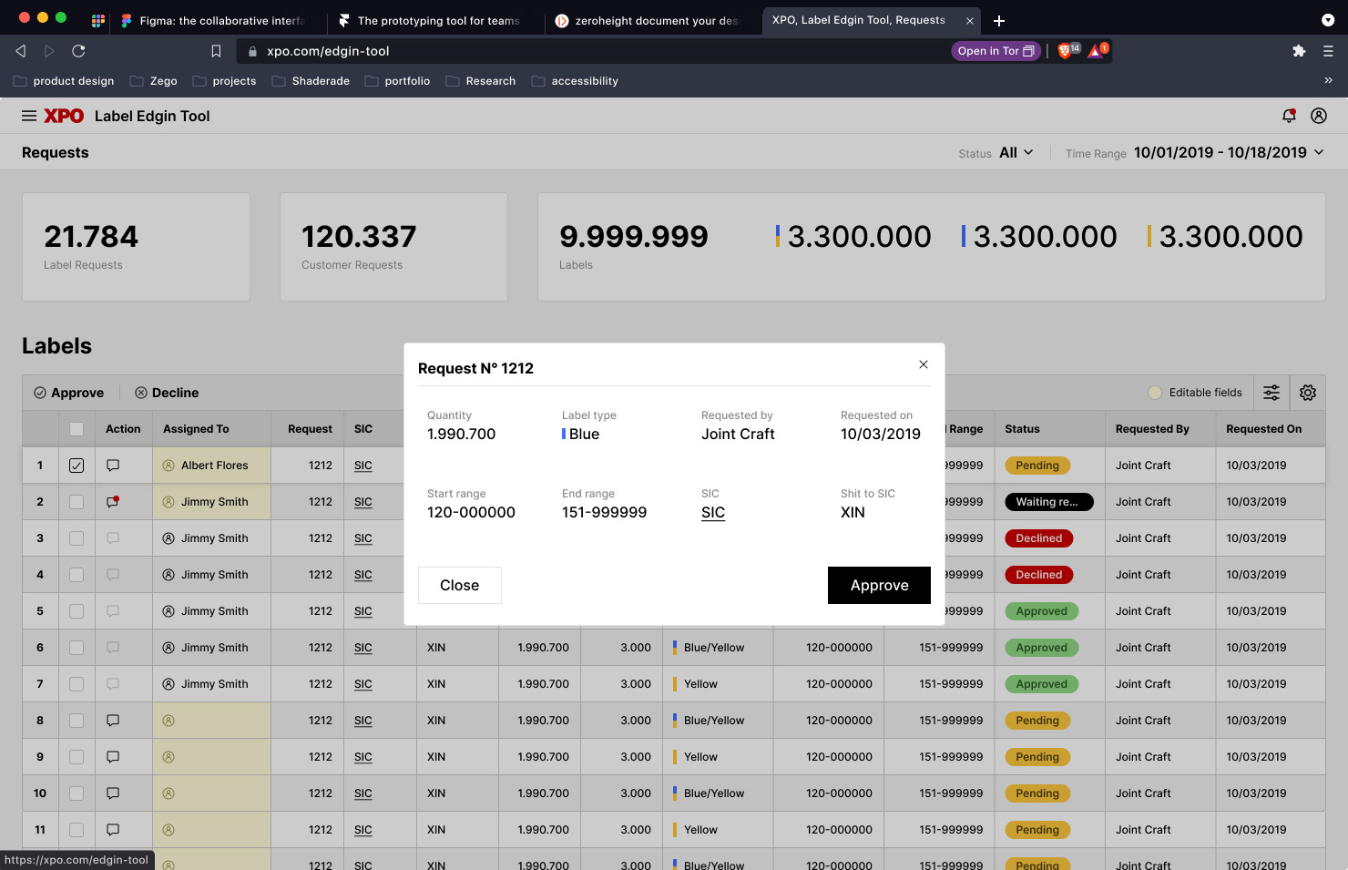Switch to the Figma browser tab
The width and height of the screenshot is (1348, 870).
tap(220, 20)
